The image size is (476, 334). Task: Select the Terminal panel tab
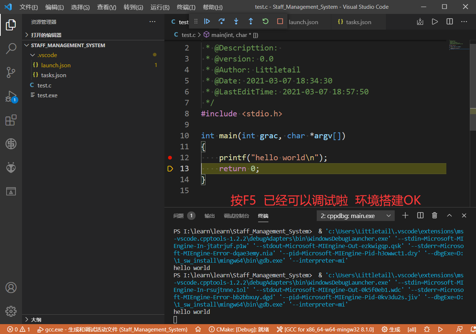click(x=263, y=216)
